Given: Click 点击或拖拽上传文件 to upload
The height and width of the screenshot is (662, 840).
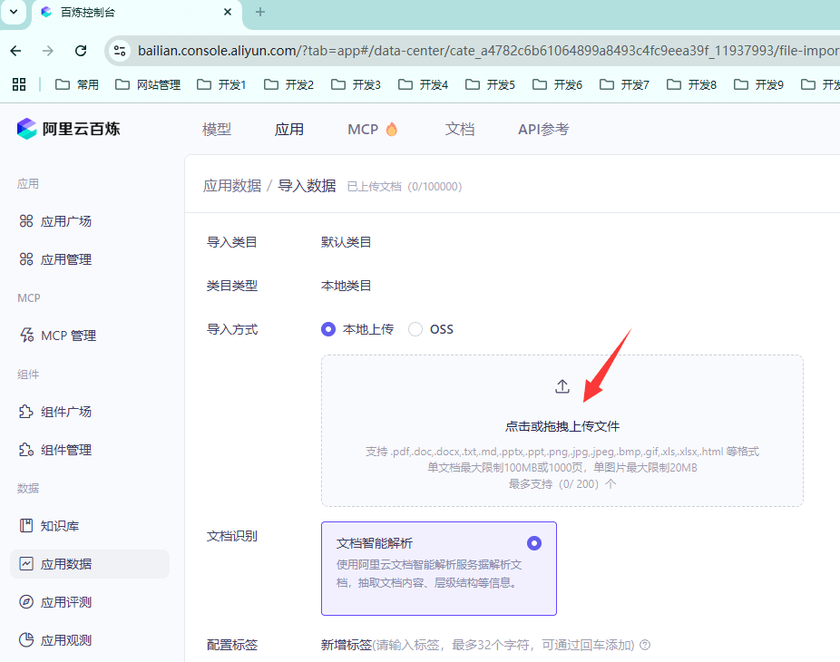Looking at the screenshot, I should pos(562,426).
